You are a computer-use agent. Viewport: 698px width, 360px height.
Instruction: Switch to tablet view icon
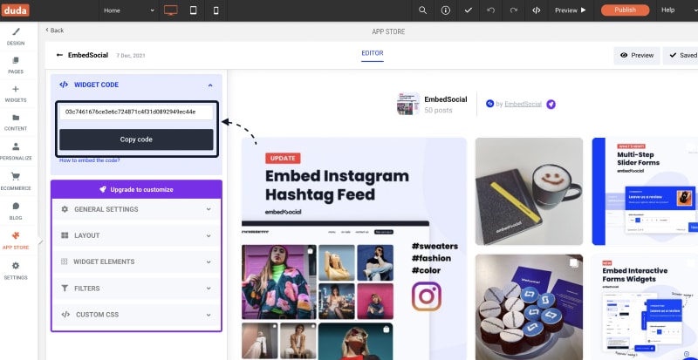[x=193, y=10]
